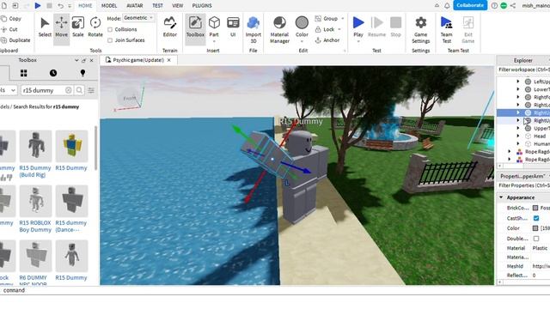The height and width of the screenshot is (309, 550).
Task: Expand the Head tree item
Action: tap(518, 136)
